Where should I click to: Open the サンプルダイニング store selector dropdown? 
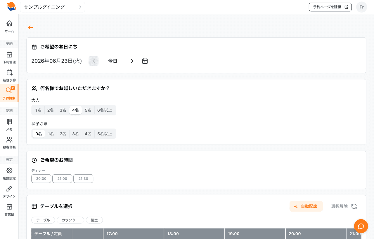pyautogui.click(x=53, y=7)
